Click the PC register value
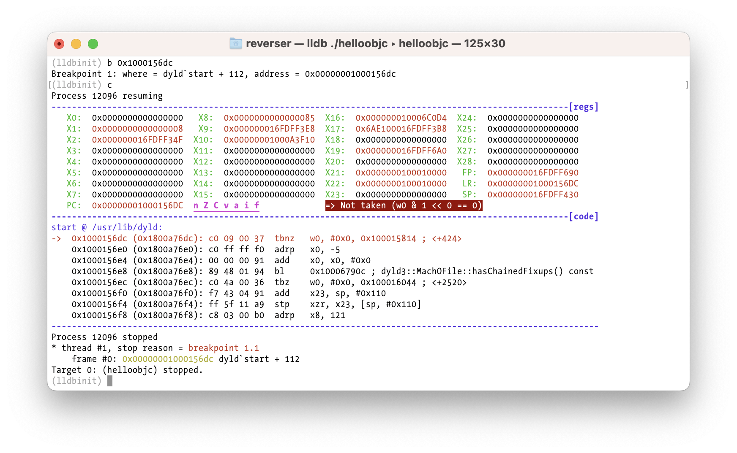737x453 pixels. click(x=137, y=206)
